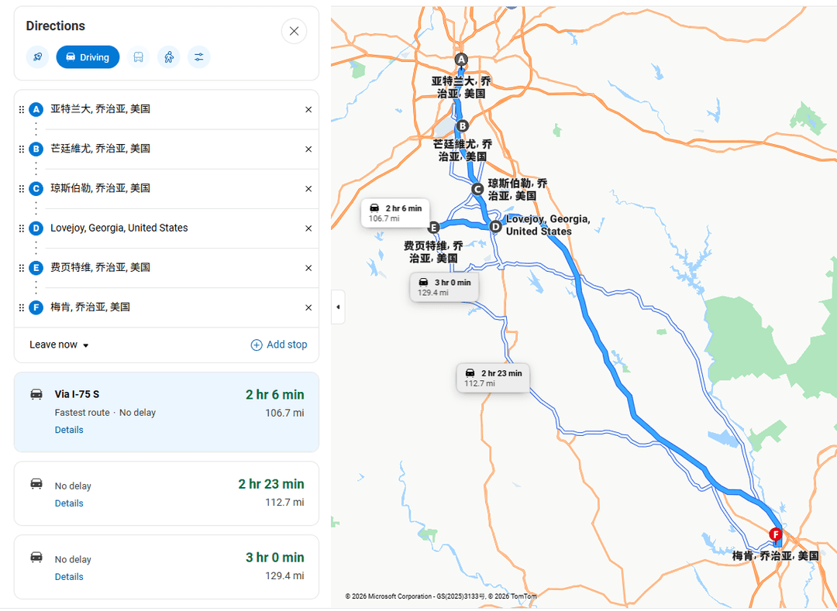Switch to transit travel mode
This screenshot has width=837, height=611.
tap(138, 57)
